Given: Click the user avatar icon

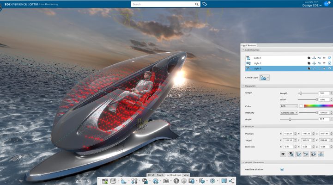Looking at the screenshot, I should click(x=327, y=4).
